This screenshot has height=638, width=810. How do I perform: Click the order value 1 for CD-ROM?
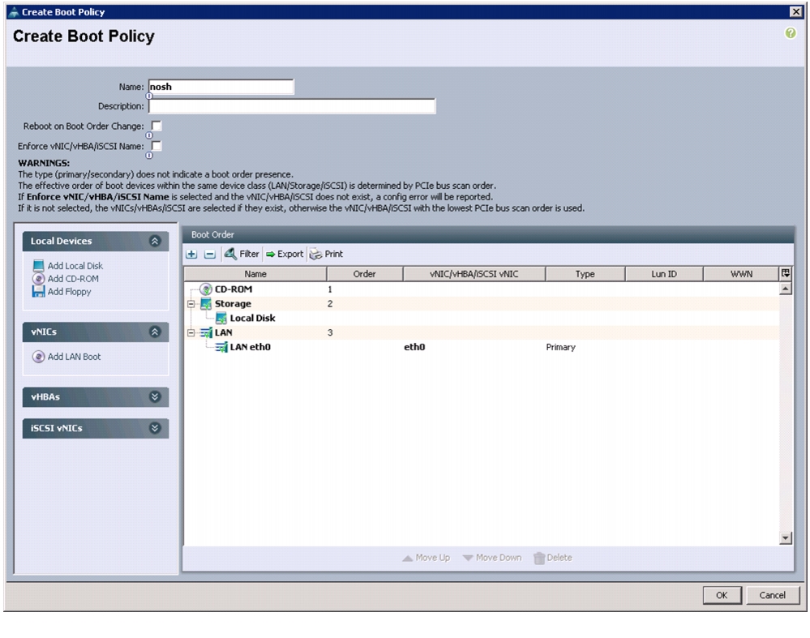330,289
